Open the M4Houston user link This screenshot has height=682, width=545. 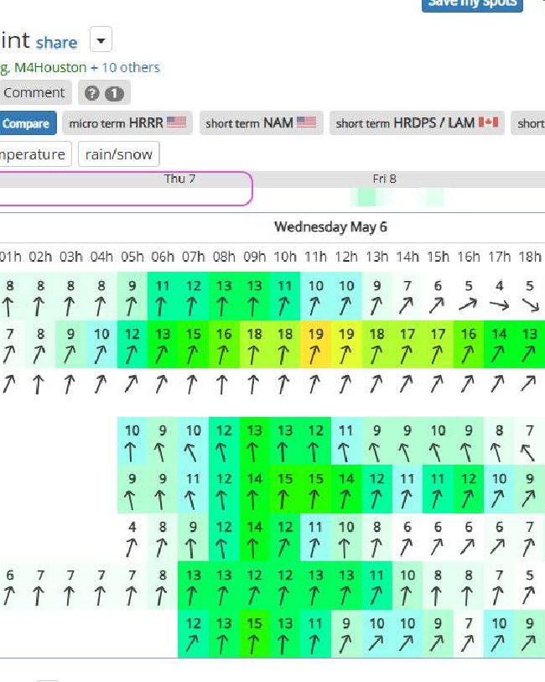click(x=50, y=67)
